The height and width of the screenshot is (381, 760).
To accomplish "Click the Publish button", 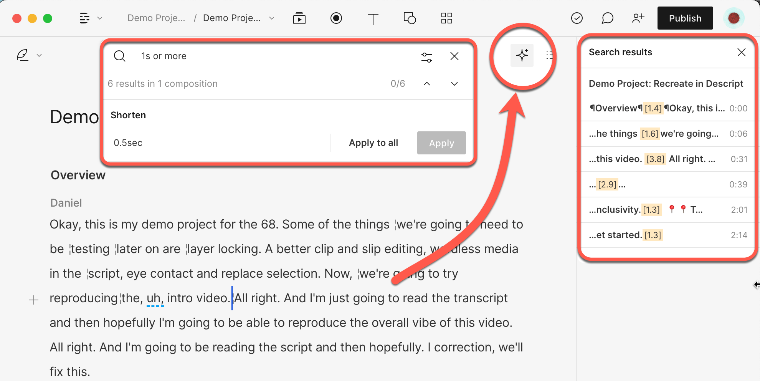I will point(685,18).
